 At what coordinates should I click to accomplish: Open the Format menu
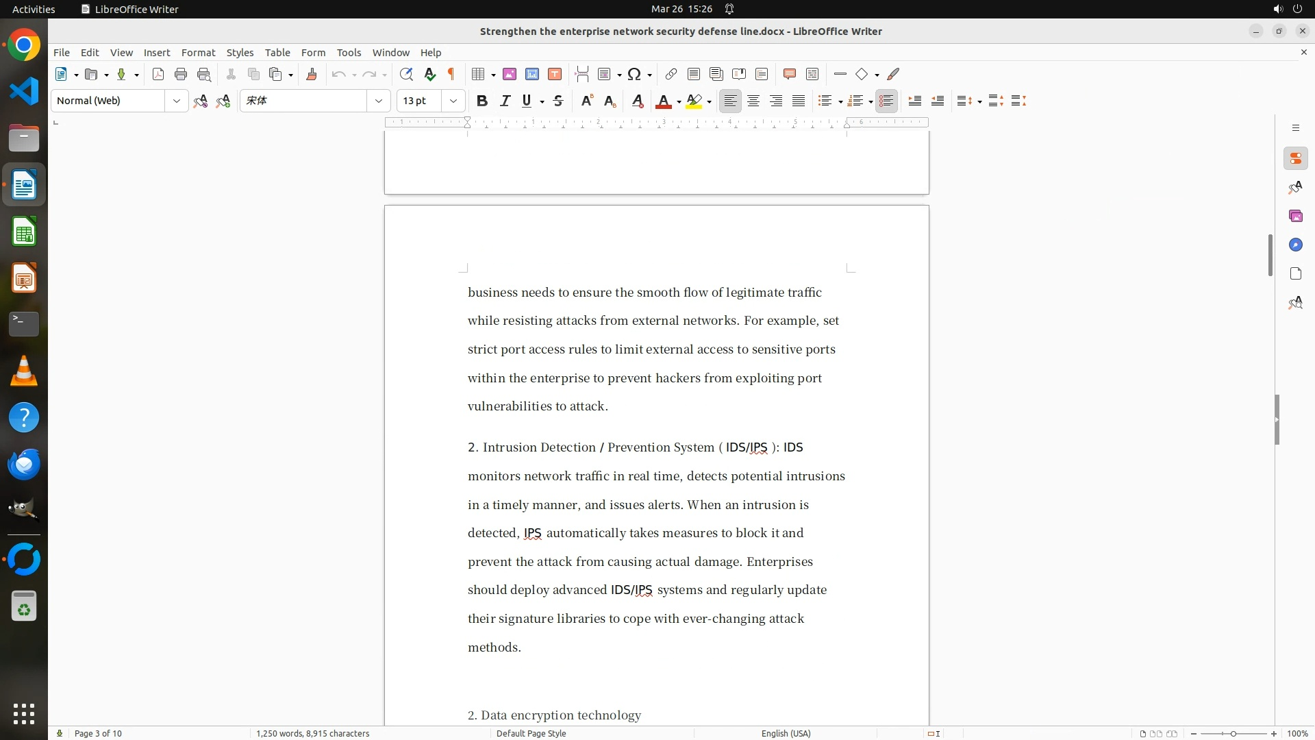click(x=198, y=52)
